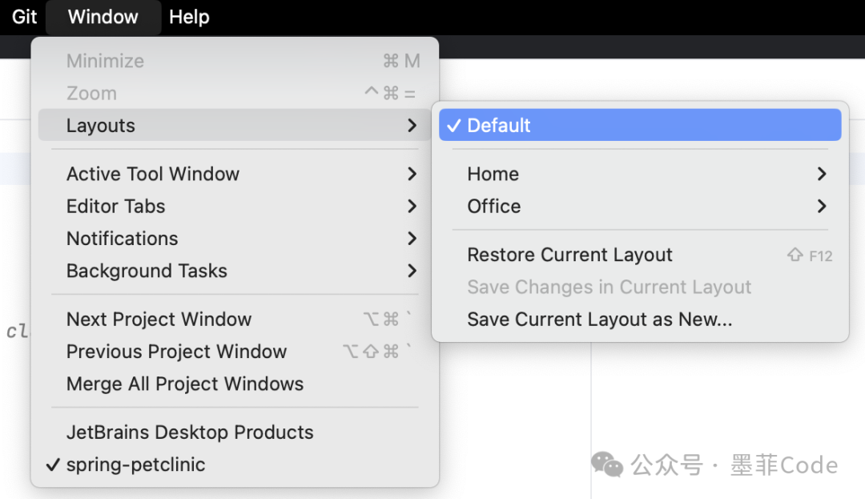
Task: Select Previous Project Window
Action: (x=176, y=352)
